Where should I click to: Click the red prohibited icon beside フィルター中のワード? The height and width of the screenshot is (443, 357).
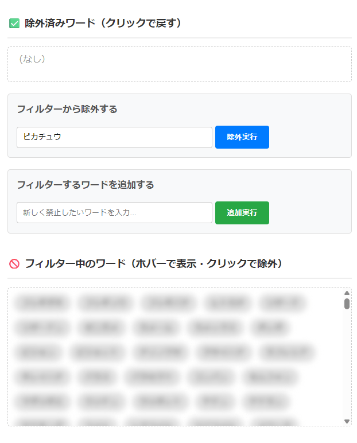coord(14,264)
